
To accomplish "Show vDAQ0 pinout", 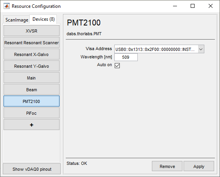I will [x=32, y=169].
